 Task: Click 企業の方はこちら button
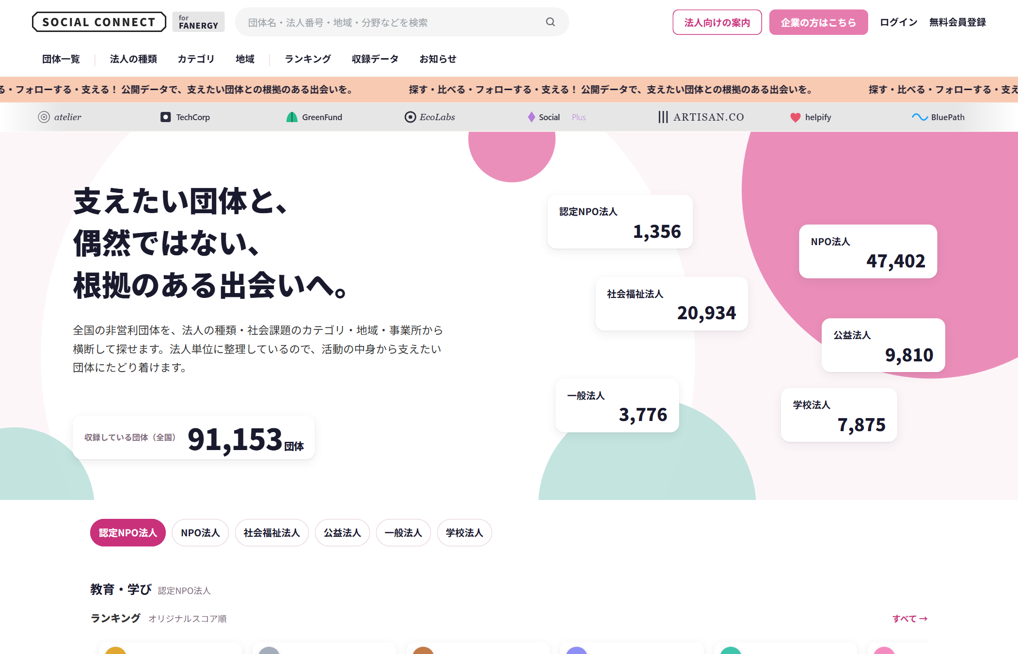(x=818, y=22)
